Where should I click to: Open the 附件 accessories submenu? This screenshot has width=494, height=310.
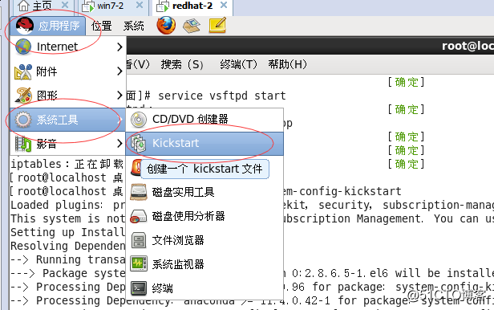click(x=68, y=71)
